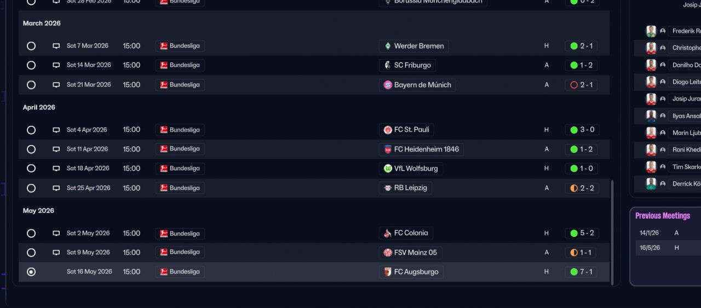Image resolution: width=701 pixels, height=308 pixels.
Task: Open the 2 - 1 result against Werder Bremen
Action: coord(582,46)
